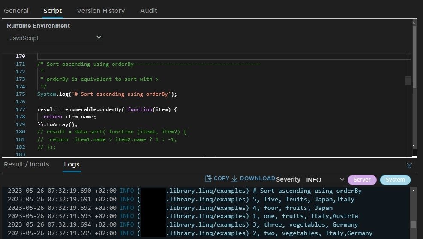Click the panel splitter handle above the Logs tab
423x239 pixels.
209,157
